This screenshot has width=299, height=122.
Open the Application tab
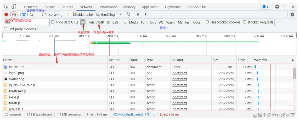pos(150,7)
